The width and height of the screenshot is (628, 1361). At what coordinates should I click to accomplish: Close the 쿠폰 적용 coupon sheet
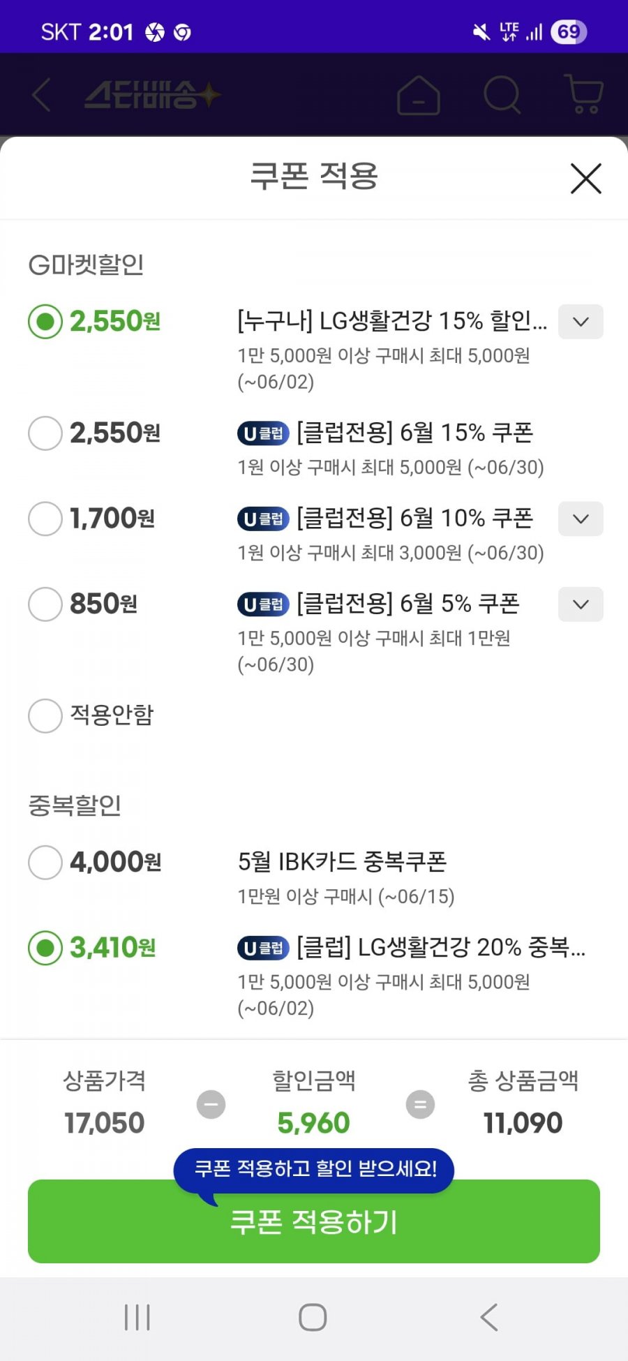[x=585, y=178]
